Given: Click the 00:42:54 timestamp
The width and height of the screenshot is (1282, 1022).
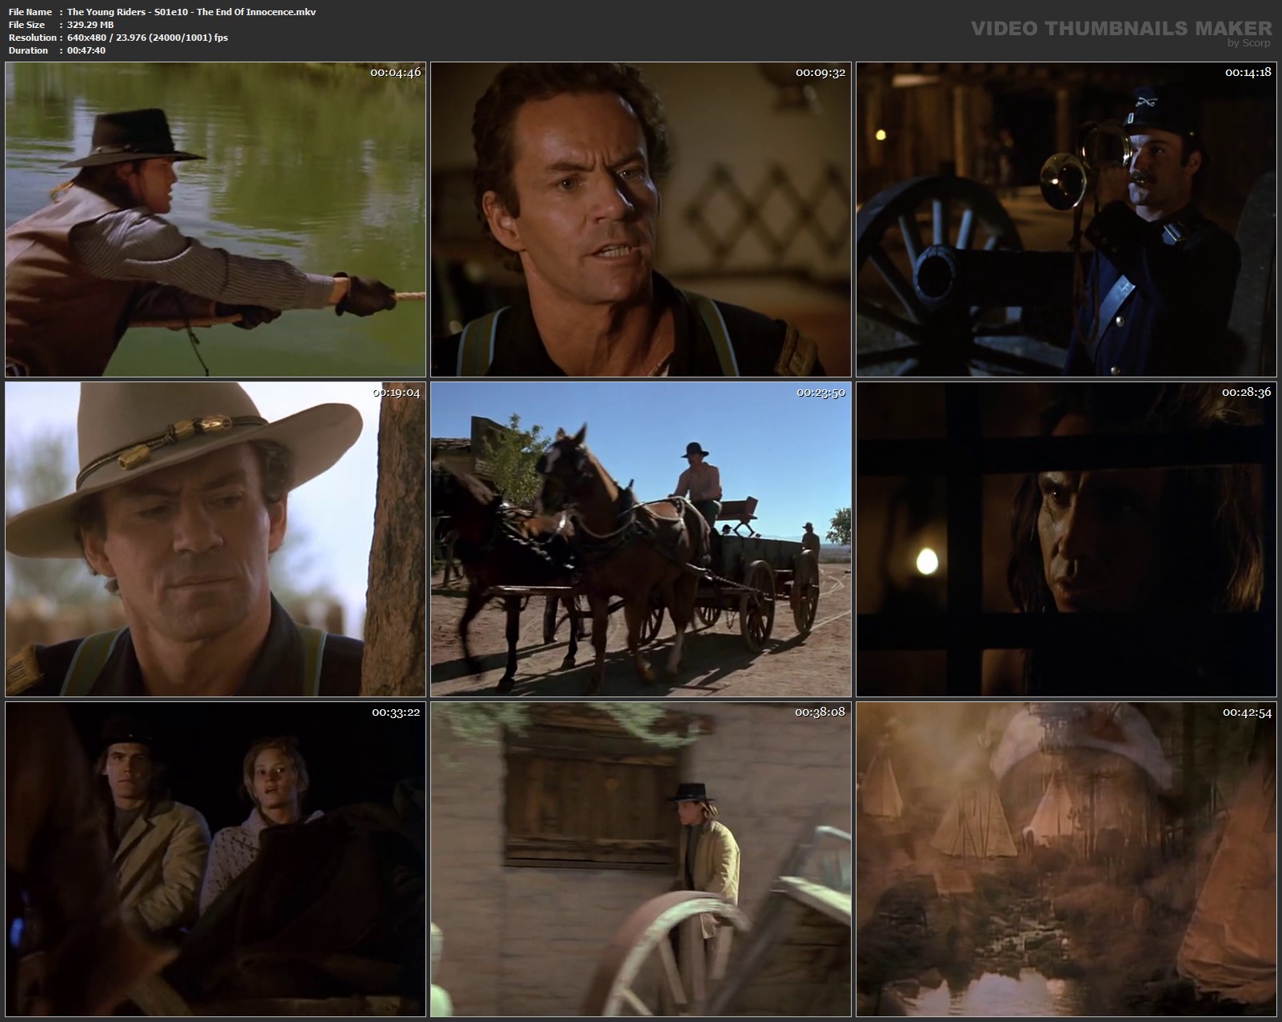Looking at the screenshot, I should 1247,712.
